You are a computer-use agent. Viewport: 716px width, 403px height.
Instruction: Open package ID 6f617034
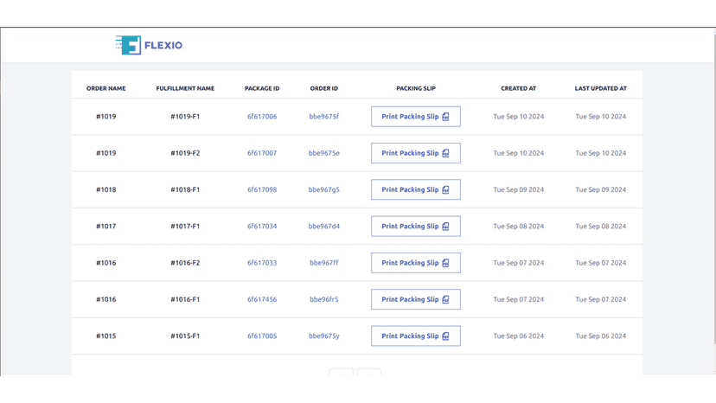pos(262,227)
